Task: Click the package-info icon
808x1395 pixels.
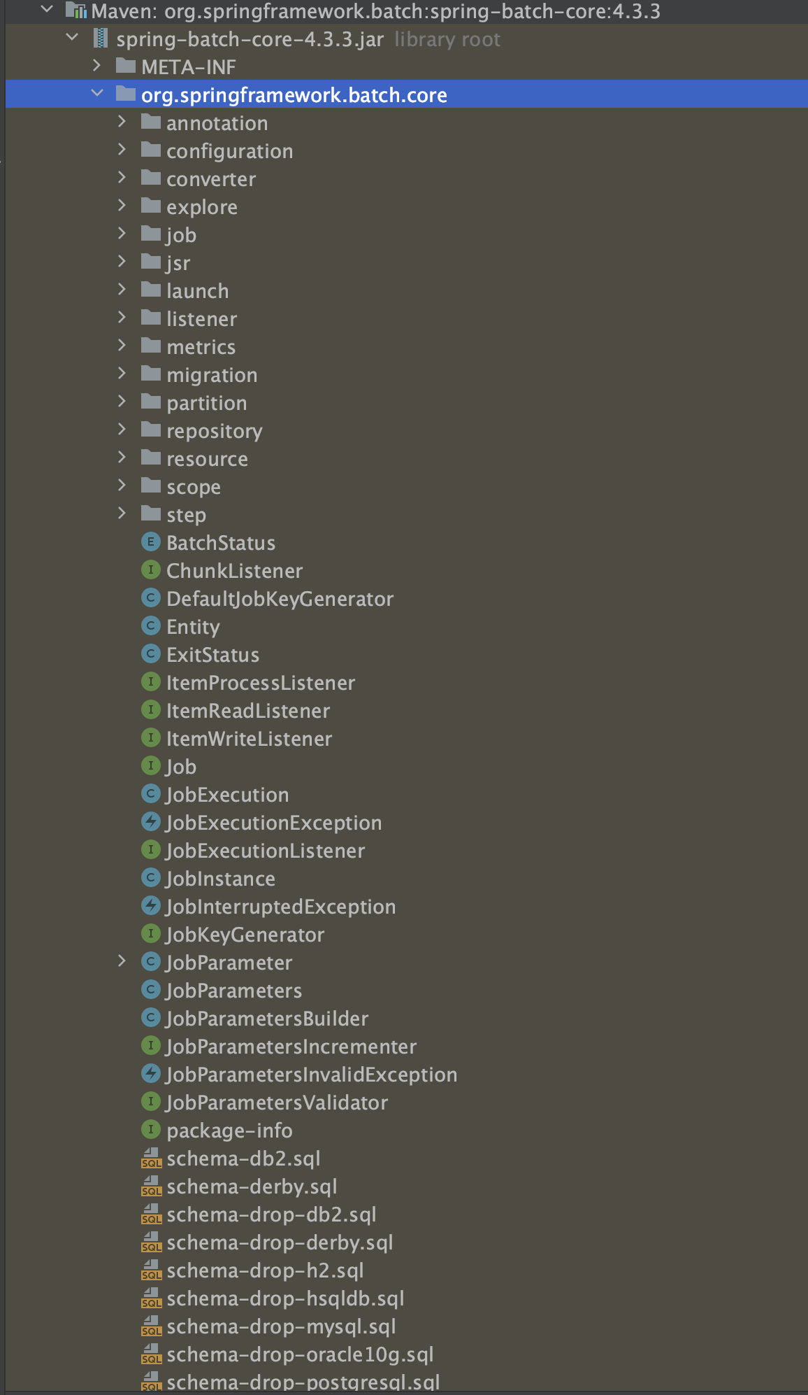Action: pos(150,1130)
